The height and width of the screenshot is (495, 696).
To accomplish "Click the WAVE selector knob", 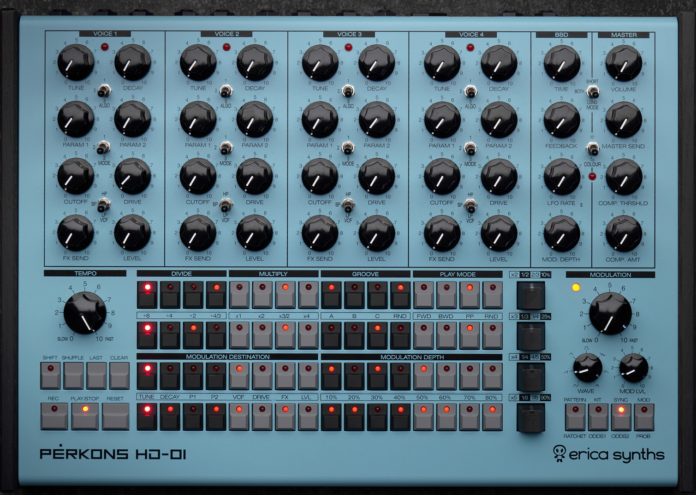I will click(x=587, y=368).
